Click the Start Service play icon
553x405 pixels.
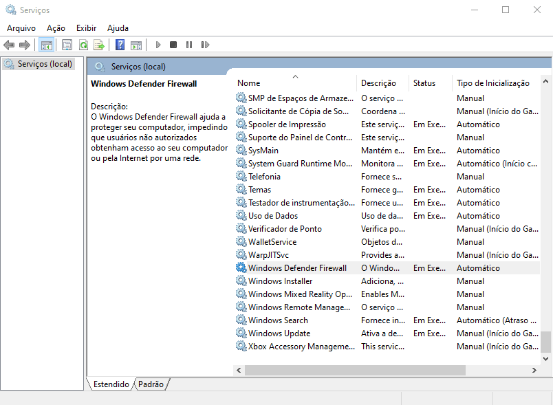pyautogui.click(x=158, y=45)
